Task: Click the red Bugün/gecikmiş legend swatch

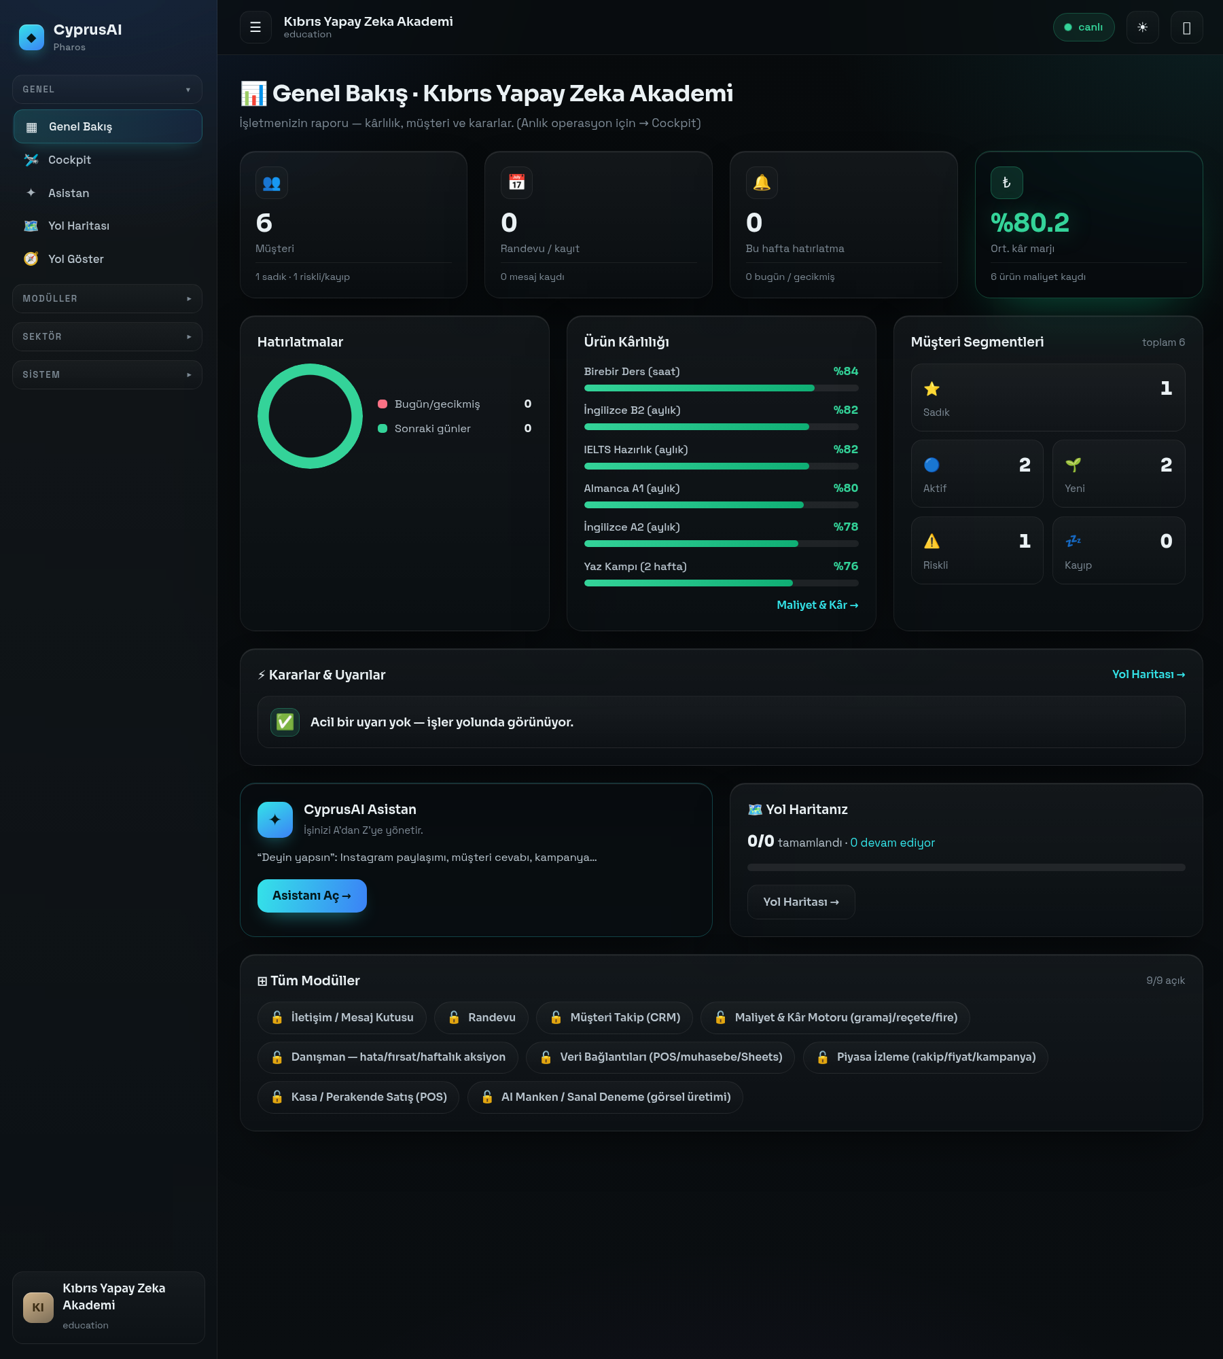Action: tap(383, 404)
